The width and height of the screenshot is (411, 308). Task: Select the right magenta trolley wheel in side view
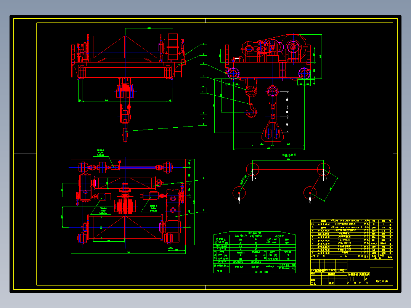304,73
